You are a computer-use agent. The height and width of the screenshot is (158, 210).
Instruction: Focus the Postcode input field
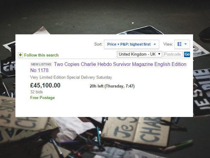coord(173,54)
